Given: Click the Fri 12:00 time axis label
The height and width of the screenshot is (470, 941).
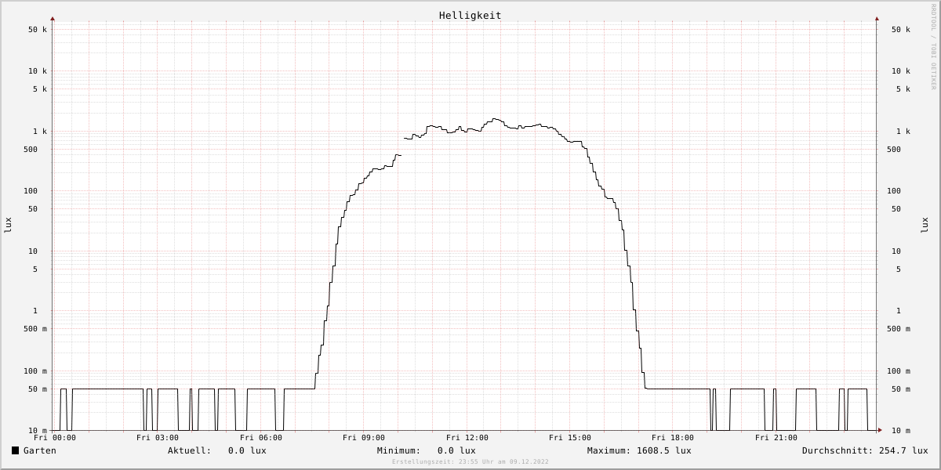Looking at the screenshot, I should point(467,438).
